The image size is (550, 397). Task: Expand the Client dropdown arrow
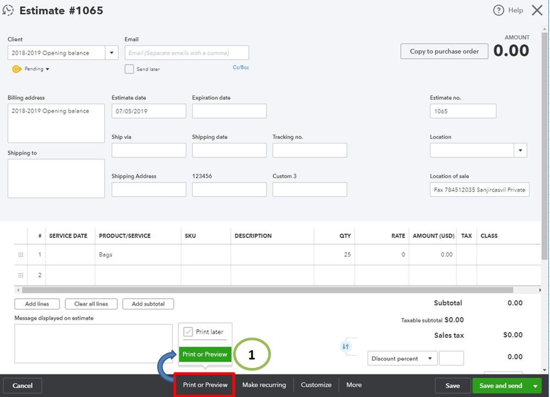coord(112,53)
